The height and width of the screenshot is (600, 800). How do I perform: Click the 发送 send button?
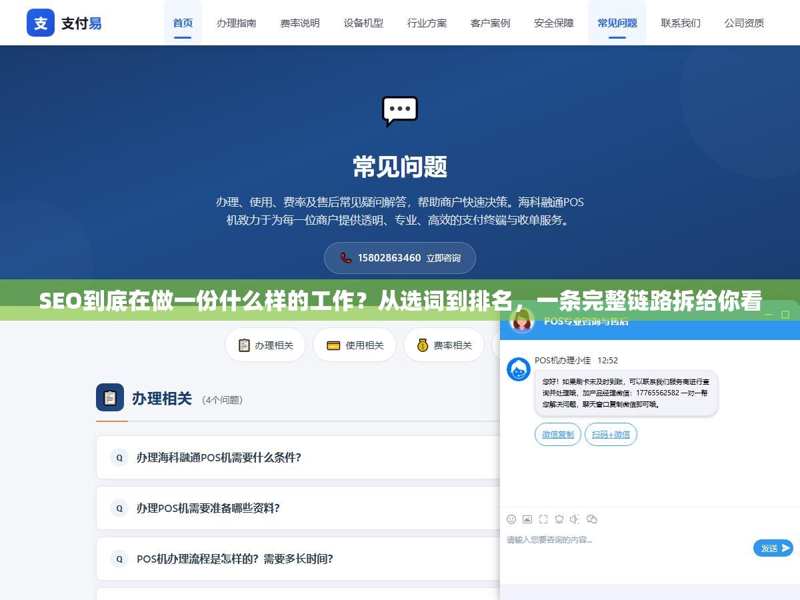773,548
